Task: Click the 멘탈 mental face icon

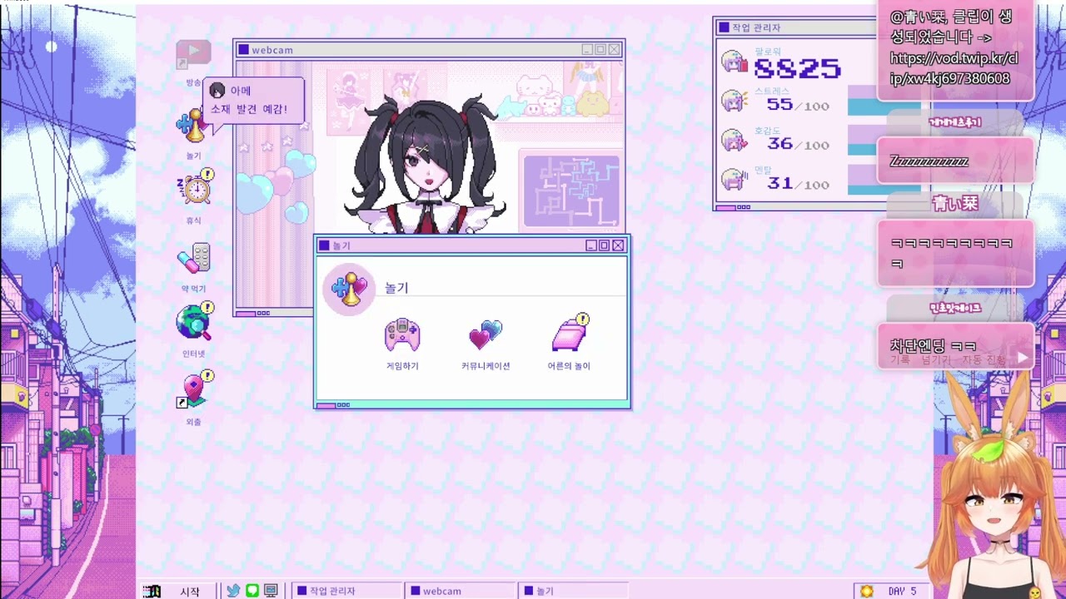Action: point(734,179)
